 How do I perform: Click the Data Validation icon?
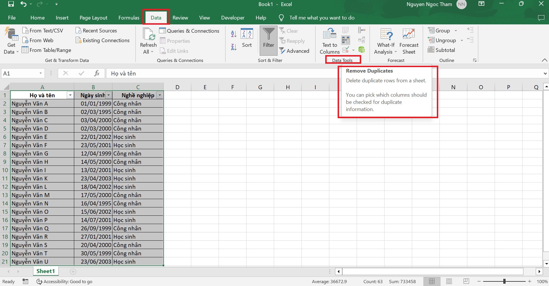(346, 50)
